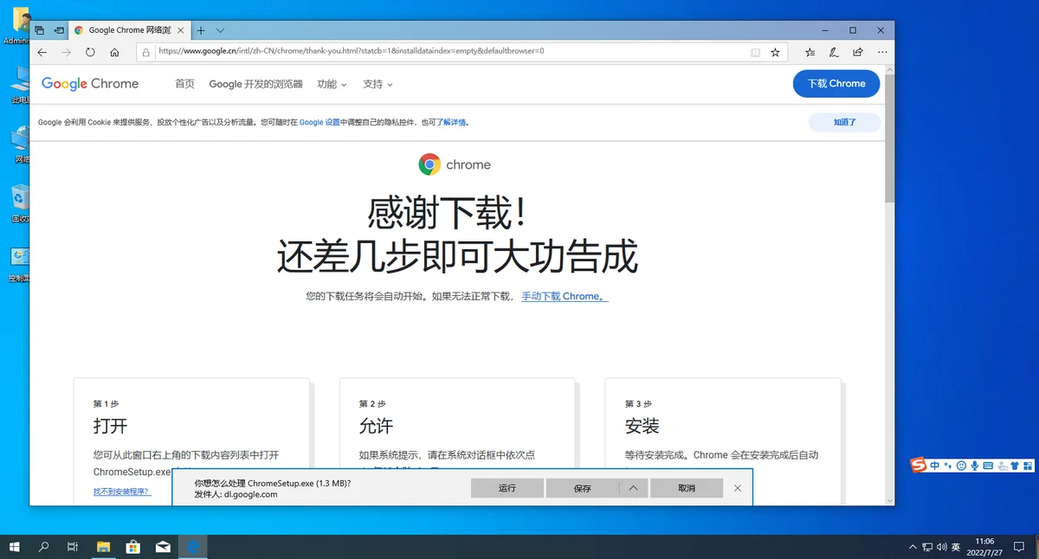Open the 了解详情 link
Image resolution: width=1039 pixels, height=559 pixels.
[450, 122]
